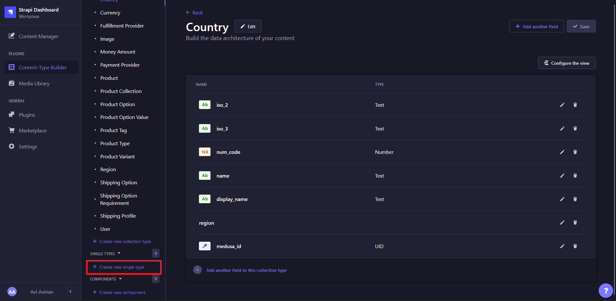Open the Product collection type
The image size is (616, 301).
point(109,78)
